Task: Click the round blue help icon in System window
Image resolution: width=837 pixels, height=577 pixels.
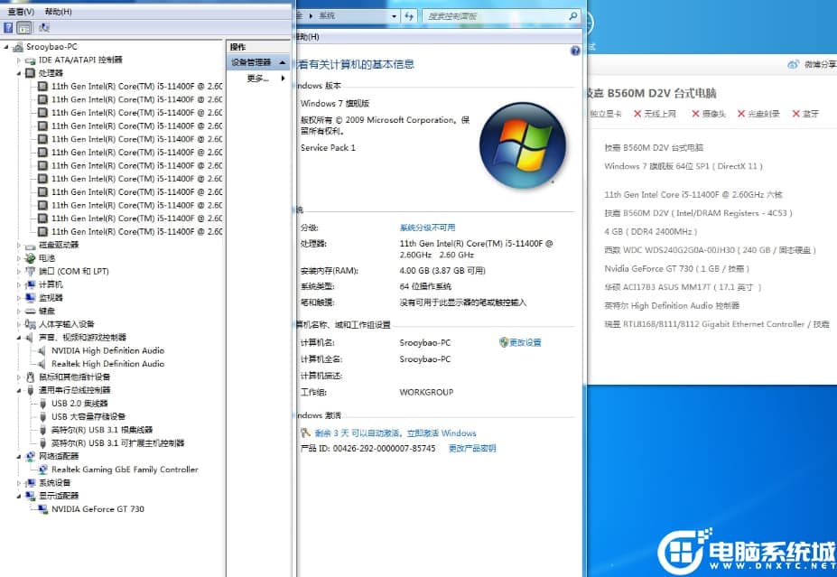Action: [575, 51]
